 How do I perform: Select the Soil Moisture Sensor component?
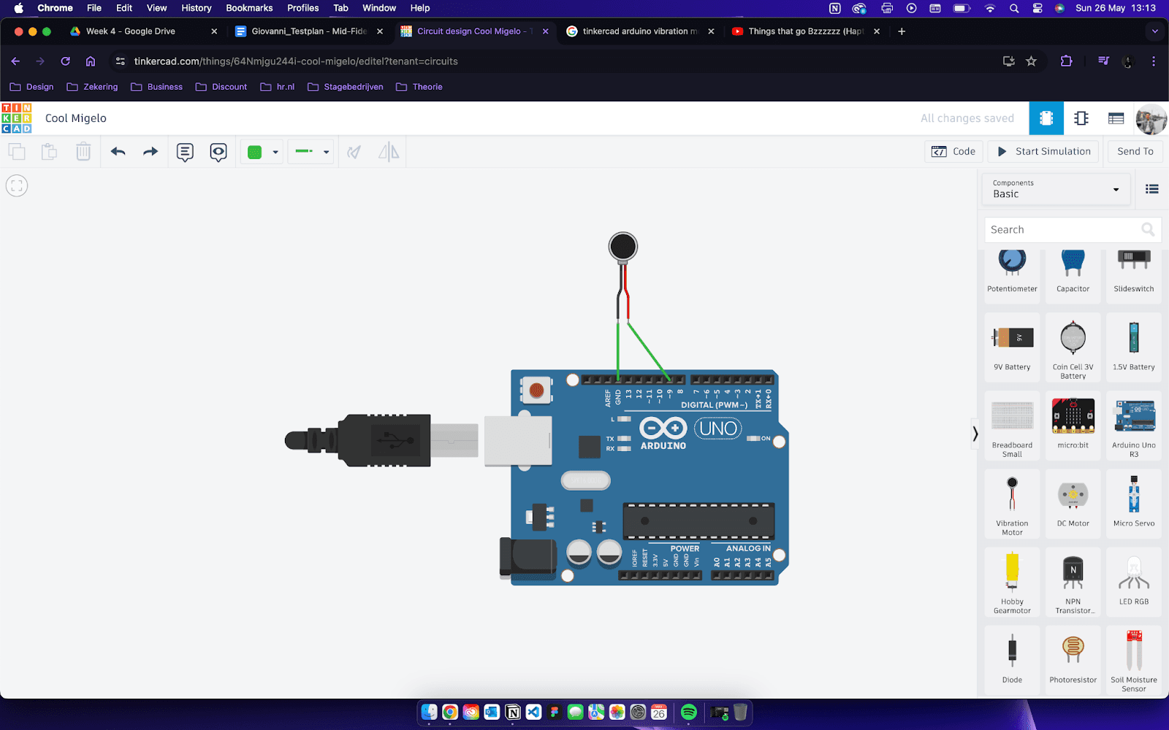coord(1134,659)
